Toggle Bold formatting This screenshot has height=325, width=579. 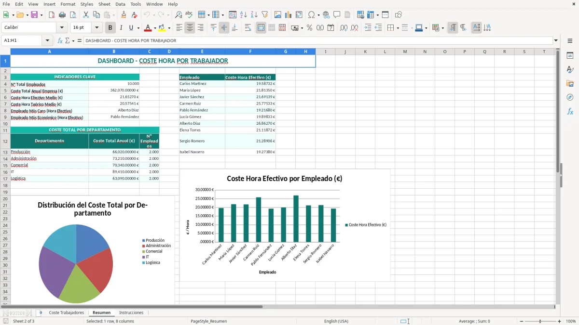(110, 28)
